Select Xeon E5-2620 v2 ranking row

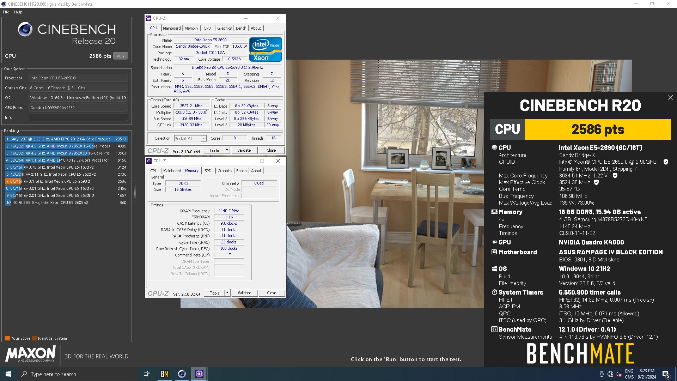(66, 174)
